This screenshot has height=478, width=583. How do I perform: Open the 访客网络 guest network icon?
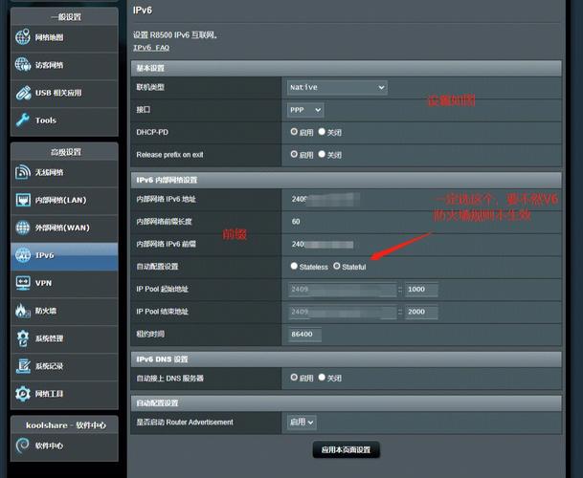coord(23,65)
